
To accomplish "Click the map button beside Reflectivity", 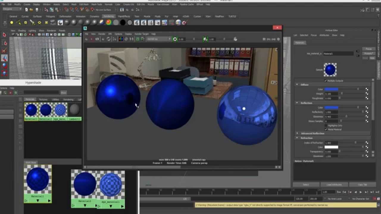I will (367, 112).
